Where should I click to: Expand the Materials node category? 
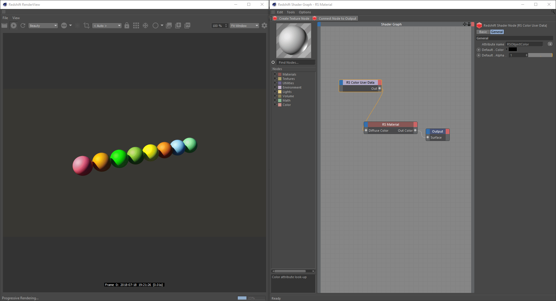275,74
